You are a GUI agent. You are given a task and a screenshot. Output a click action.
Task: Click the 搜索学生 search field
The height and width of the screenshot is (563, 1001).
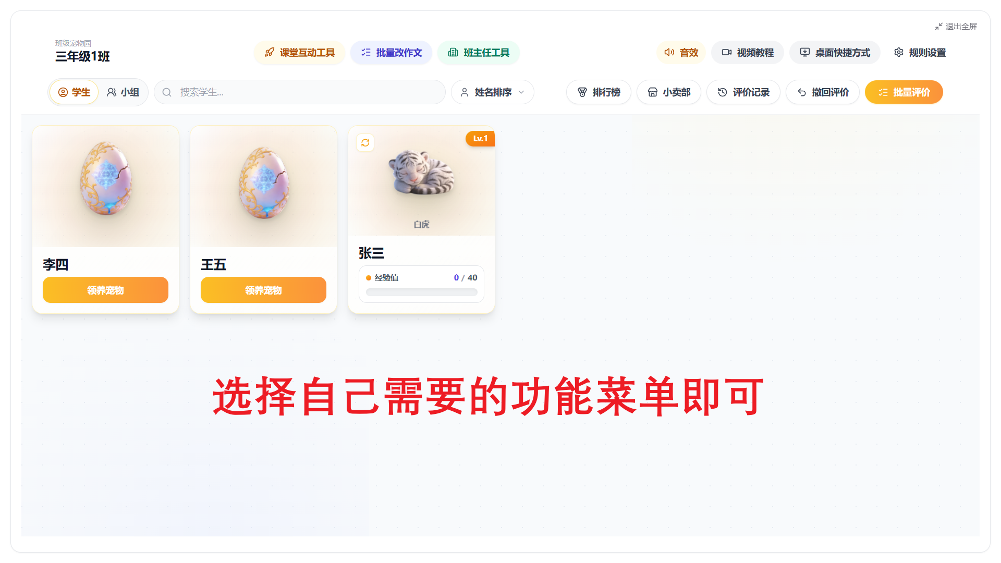[x=300, y=92]
